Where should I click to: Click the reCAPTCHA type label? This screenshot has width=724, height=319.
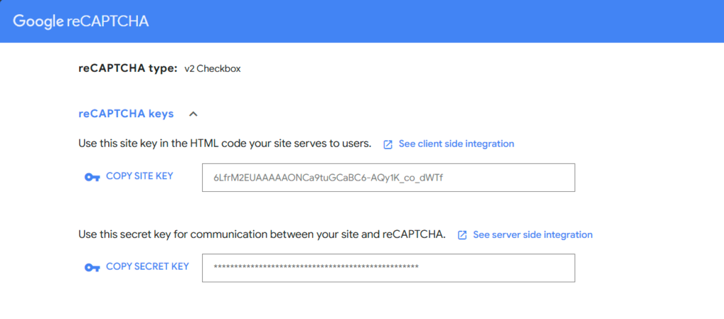click(128, 69)
